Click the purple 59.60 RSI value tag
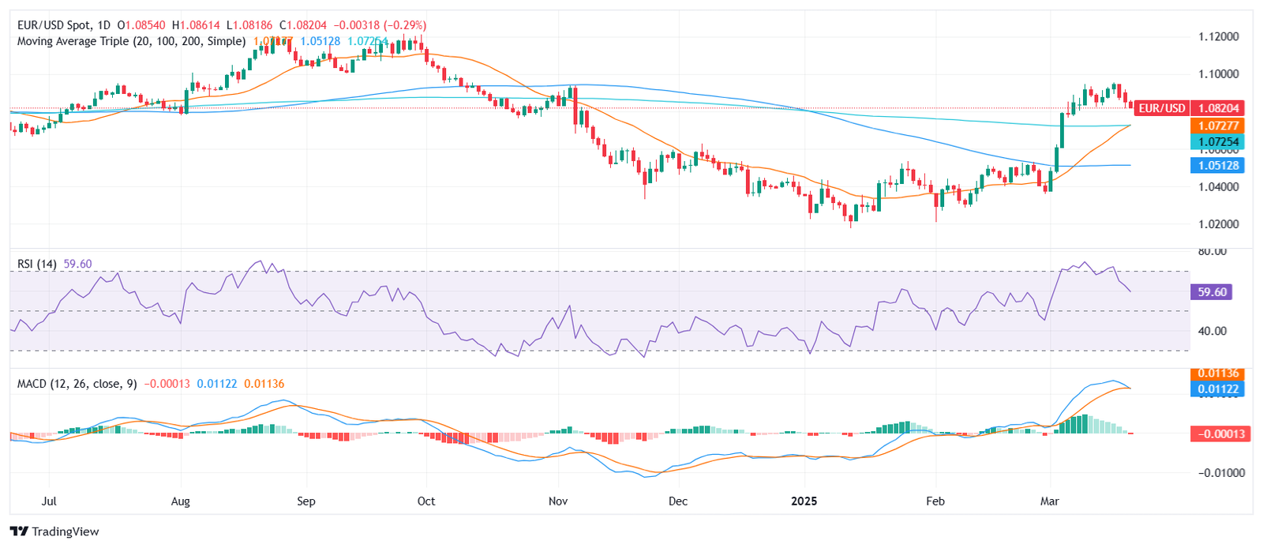Image resolution: width=1263 pixels, height=548 pixels. point(1212,292)
